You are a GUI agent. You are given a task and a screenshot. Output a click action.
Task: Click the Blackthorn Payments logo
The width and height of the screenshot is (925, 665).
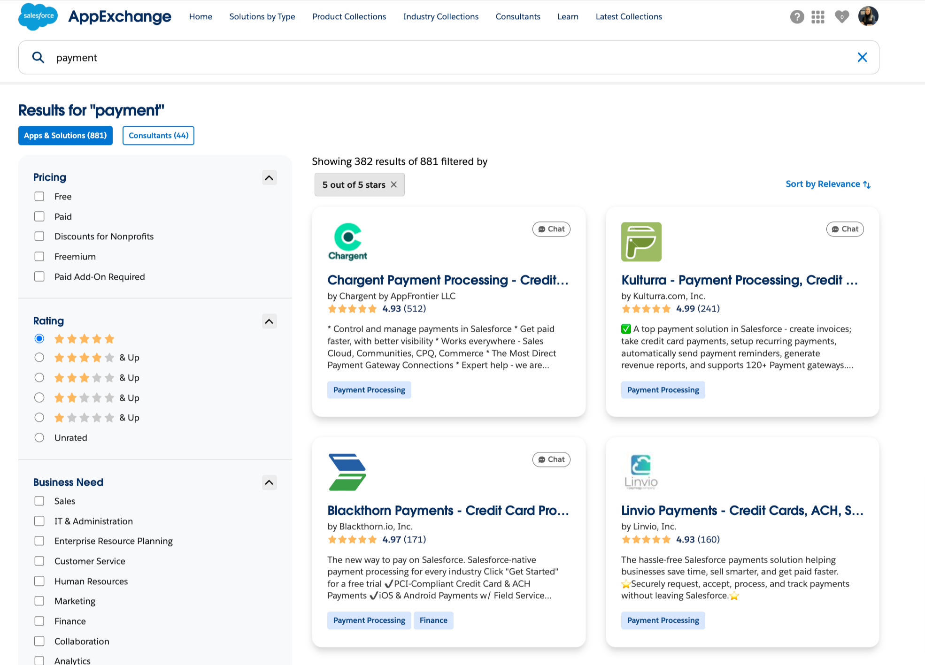[347, 472]
